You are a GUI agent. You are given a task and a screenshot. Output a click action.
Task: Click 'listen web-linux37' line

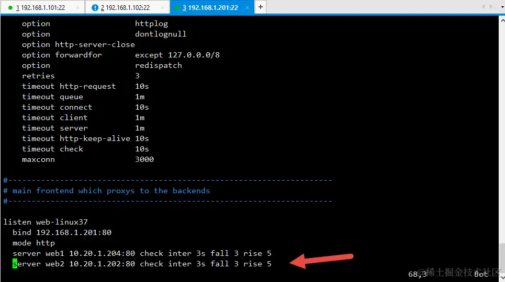[x=46, y=222]
